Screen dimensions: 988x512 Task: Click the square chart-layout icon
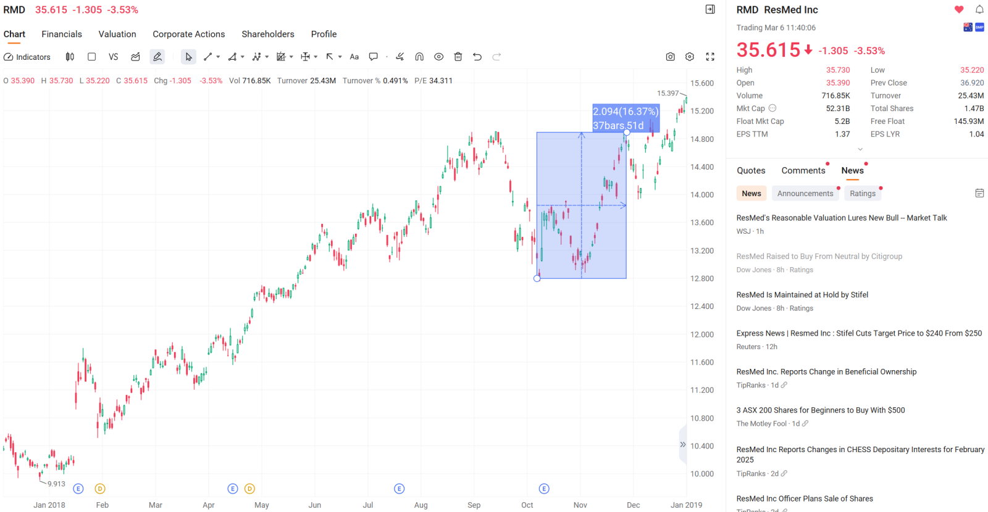pos(91,57)
